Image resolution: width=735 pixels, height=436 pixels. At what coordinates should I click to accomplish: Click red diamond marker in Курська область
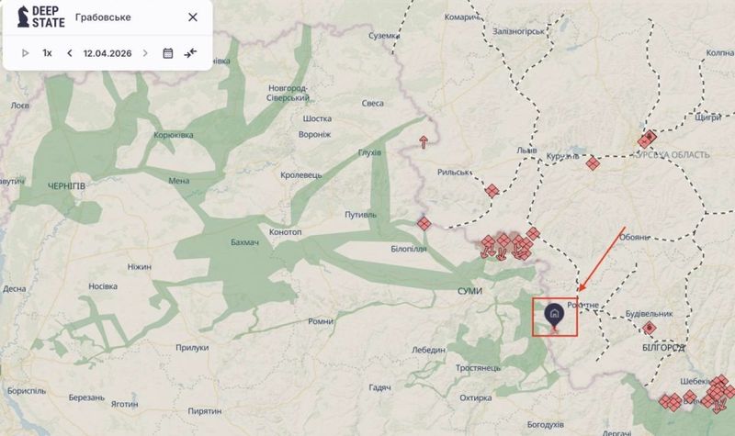650,140
